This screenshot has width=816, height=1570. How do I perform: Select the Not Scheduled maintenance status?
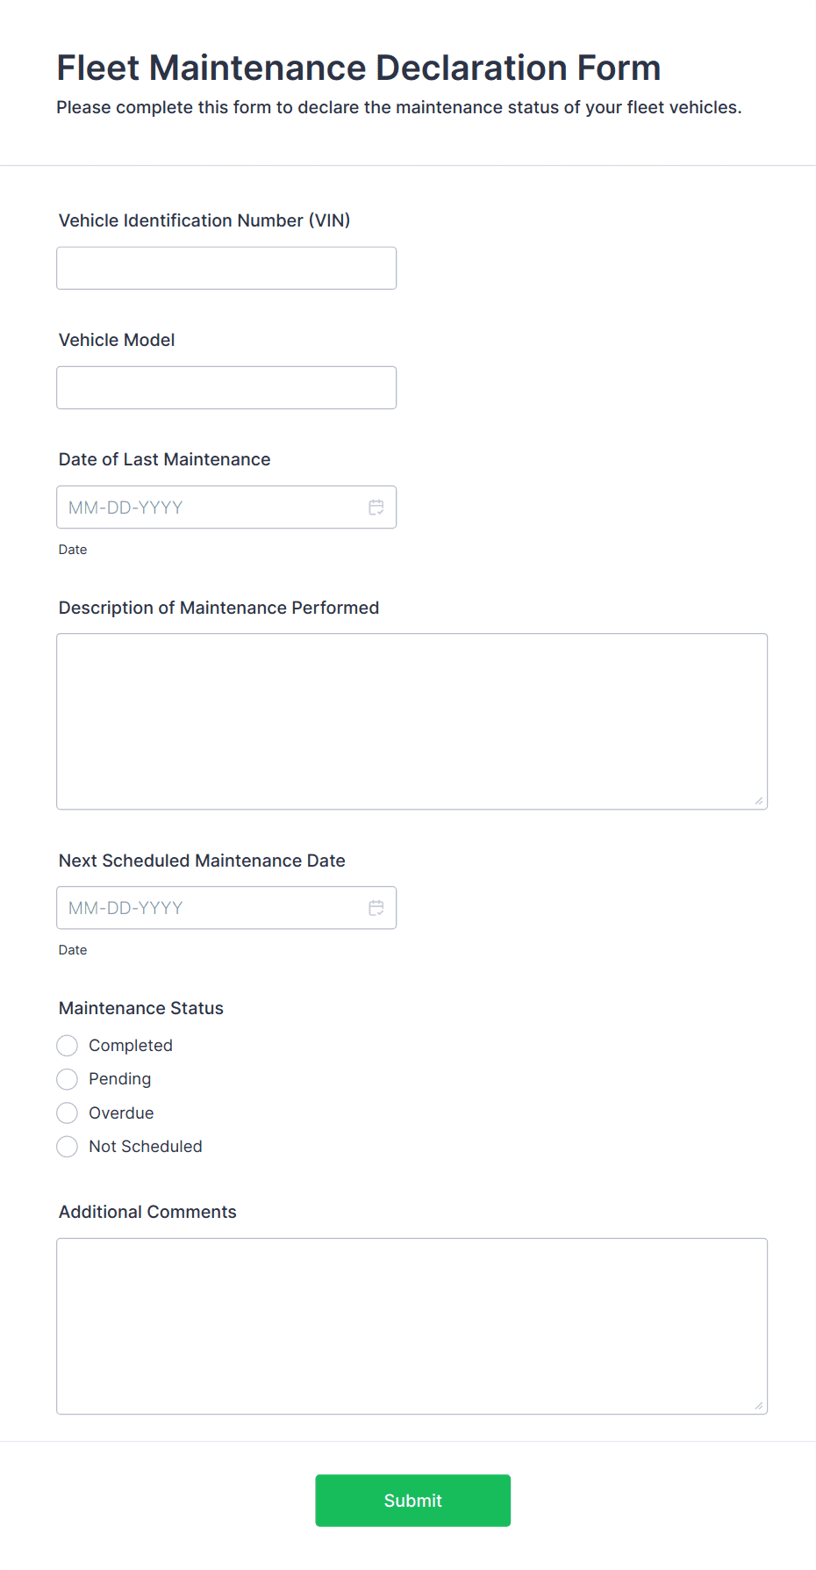point(67,1146)
